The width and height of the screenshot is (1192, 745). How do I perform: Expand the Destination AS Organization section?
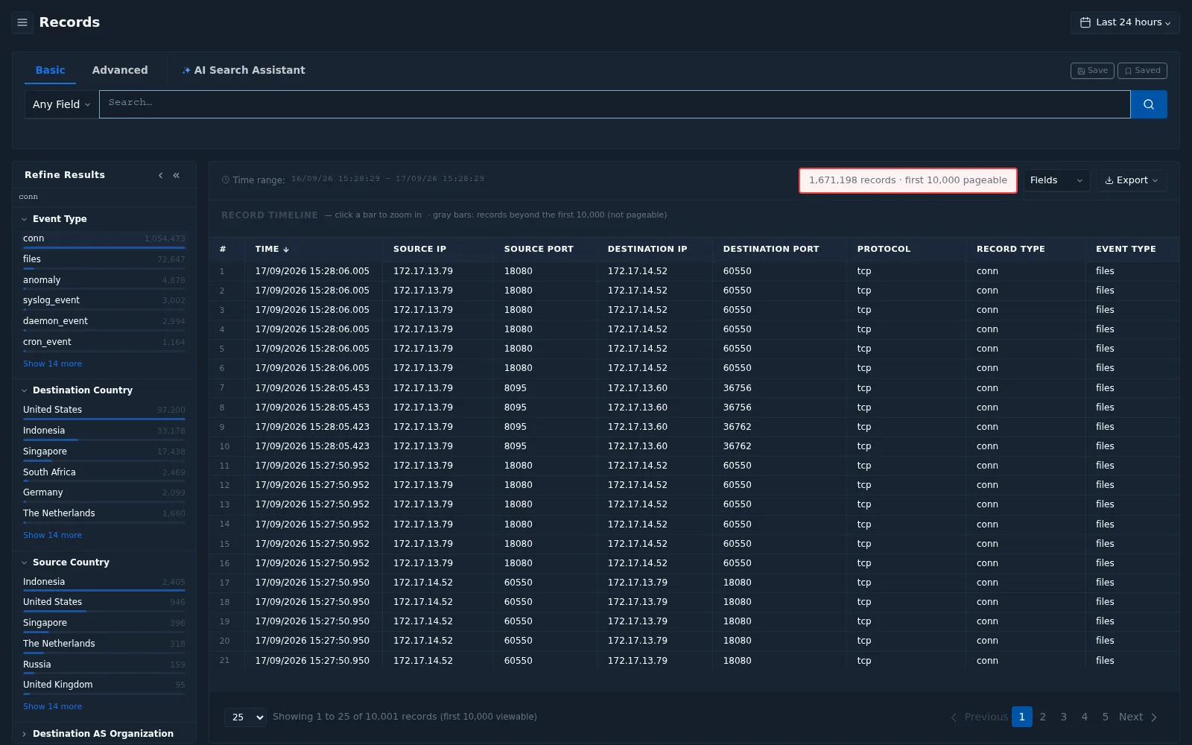click(98, 734)
